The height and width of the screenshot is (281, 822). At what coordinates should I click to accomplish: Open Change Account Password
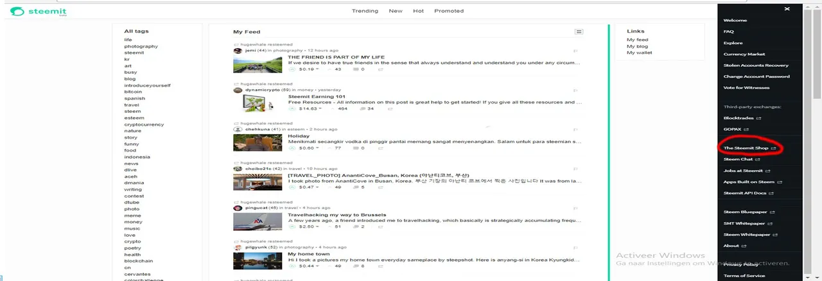tap(756, 76)
